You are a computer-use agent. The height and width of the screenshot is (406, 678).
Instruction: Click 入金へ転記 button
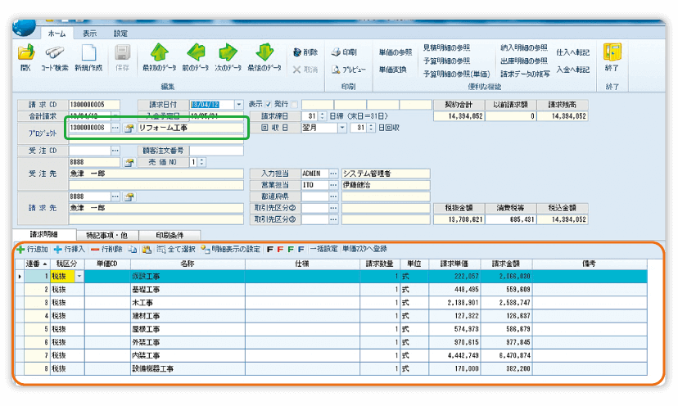point(572,70)
